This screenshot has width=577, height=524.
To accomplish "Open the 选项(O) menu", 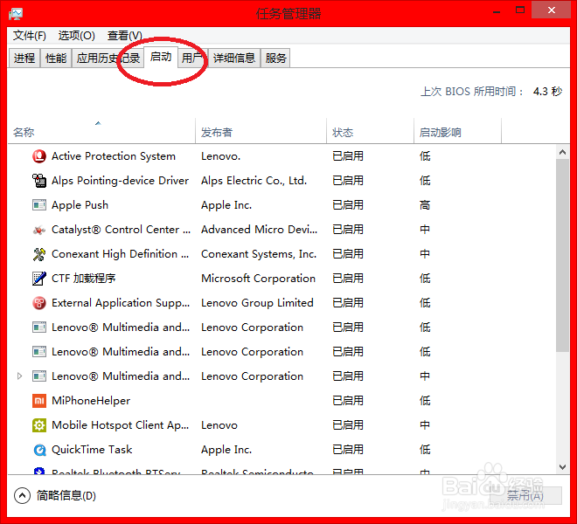I will [77, 36].
